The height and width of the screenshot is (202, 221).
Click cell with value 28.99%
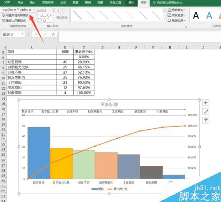click(84, 62)
